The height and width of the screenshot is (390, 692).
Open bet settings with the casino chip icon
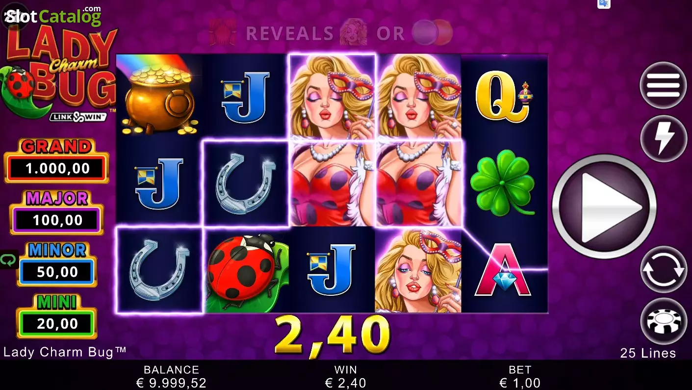pos(663,321)
